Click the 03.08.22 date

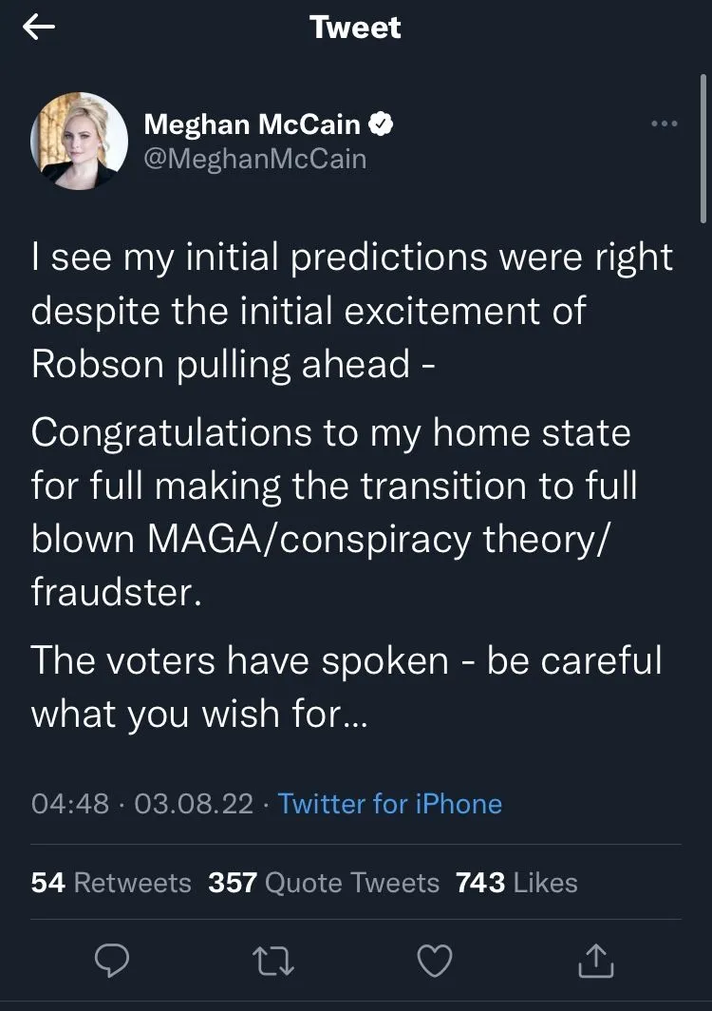[x=194, y=804]
